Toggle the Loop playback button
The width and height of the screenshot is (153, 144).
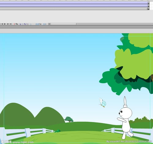tap(17, 24)
